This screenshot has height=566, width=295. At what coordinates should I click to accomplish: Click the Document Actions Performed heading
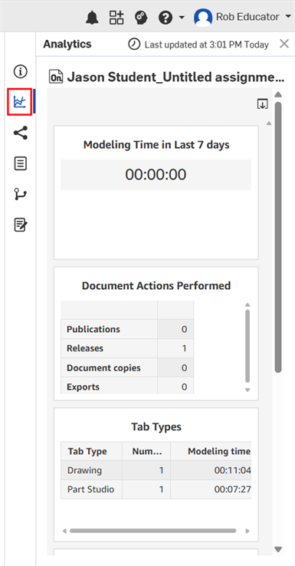click(x=156, y=285)
